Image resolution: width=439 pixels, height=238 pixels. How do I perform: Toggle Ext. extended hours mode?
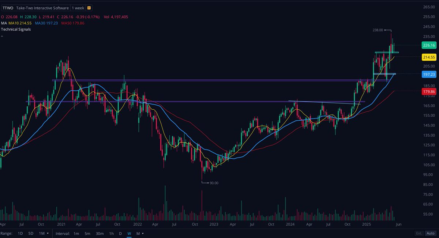[419, 233]
